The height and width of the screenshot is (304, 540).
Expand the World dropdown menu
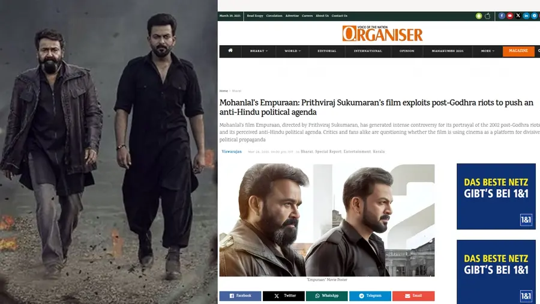(292, 51)
